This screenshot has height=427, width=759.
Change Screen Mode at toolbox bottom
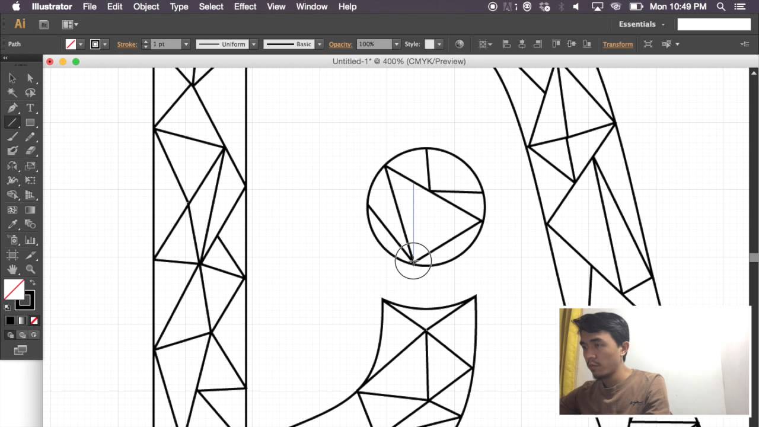[x=21, y=350]
